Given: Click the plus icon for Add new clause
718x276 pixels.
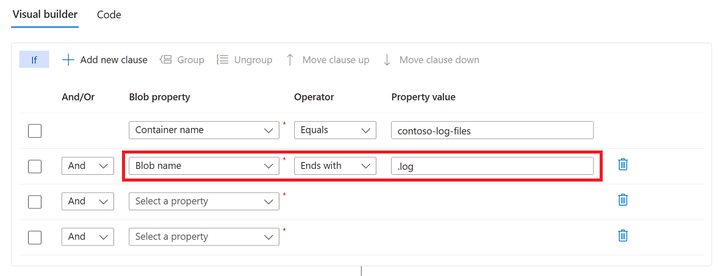Looking at the screenshot, I should pos(69,60).
